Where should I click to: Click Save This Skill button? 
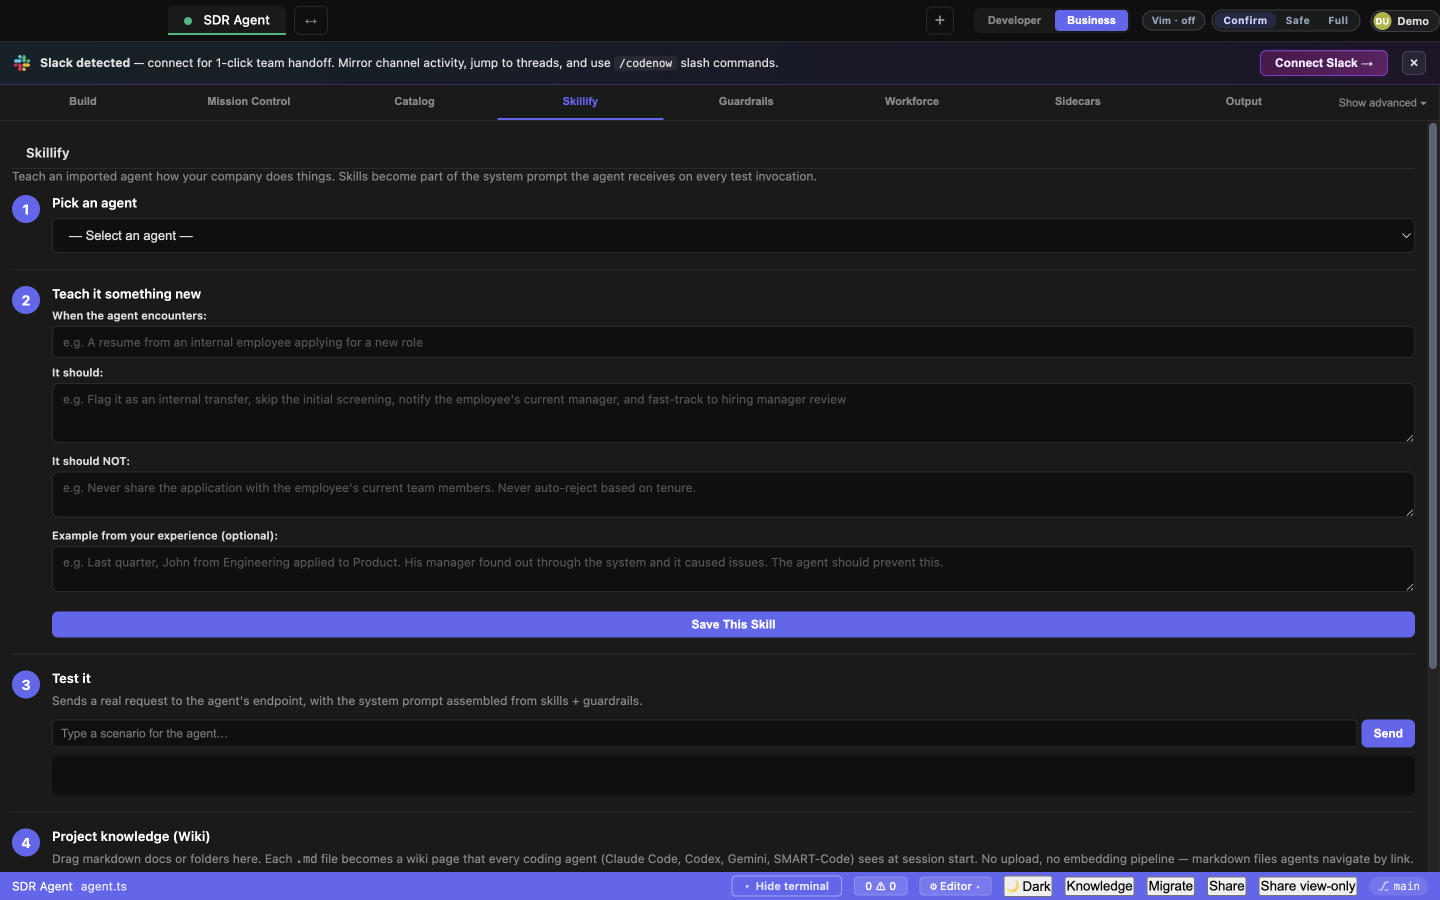pyautogui.click(x=733, y=624)
